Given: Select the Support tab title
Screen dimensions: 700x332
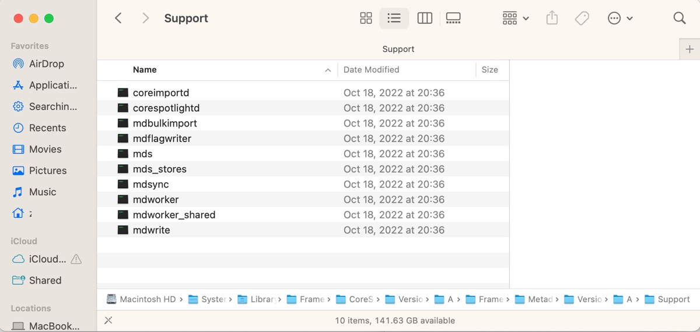Looking at the screenshot, I should [x=398, y=49].
